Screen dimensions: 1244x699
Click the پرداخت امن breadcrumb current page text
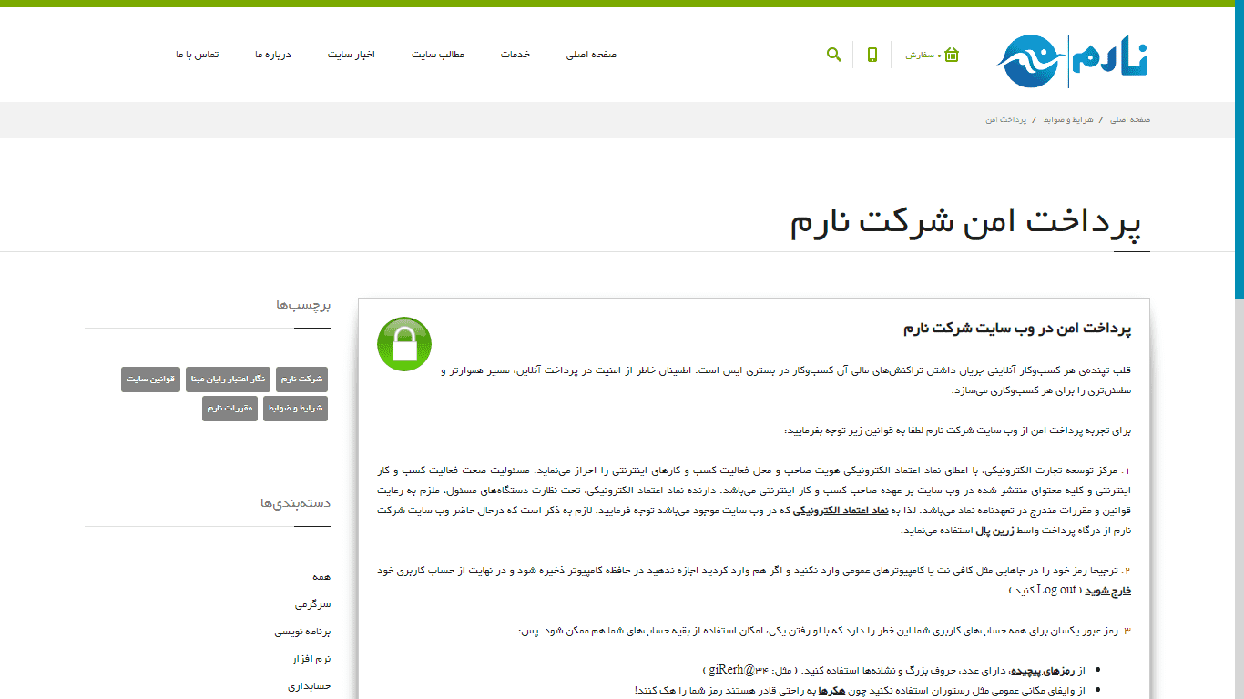[x=1005, y=119]
